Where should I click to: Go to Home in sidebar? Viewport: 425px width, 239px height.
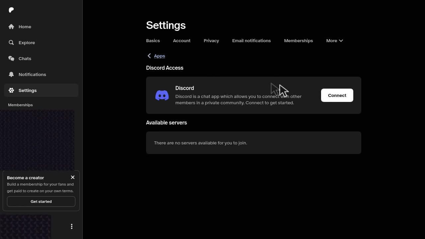(41, 27)
